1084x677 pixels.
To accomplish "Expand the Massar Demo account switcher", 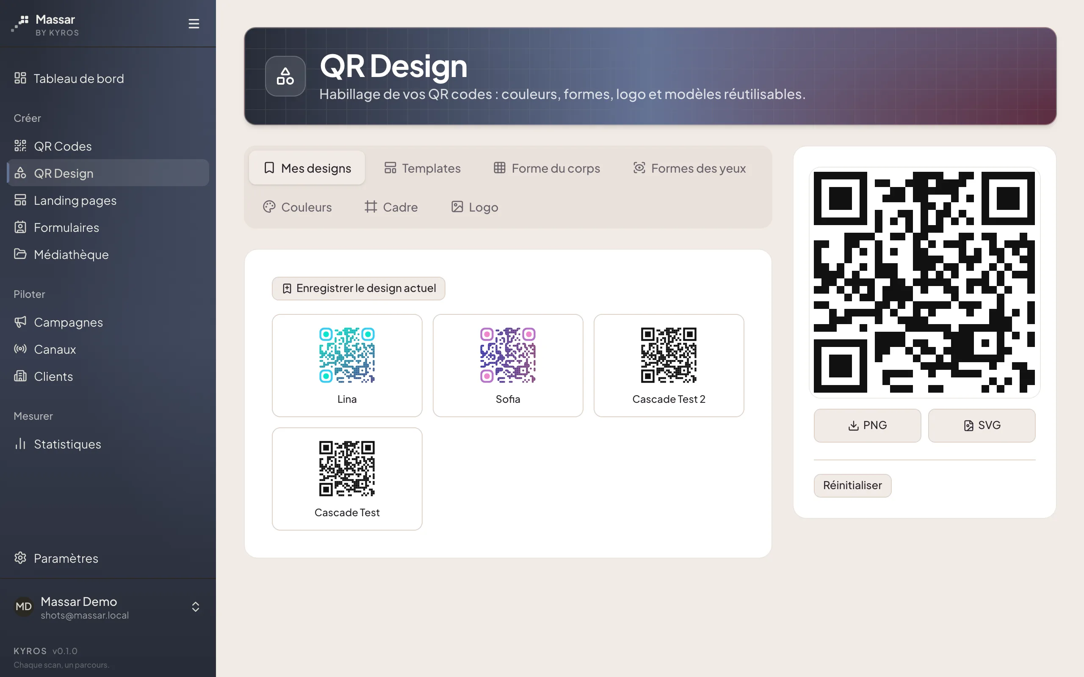I will (x=195, y=607).
